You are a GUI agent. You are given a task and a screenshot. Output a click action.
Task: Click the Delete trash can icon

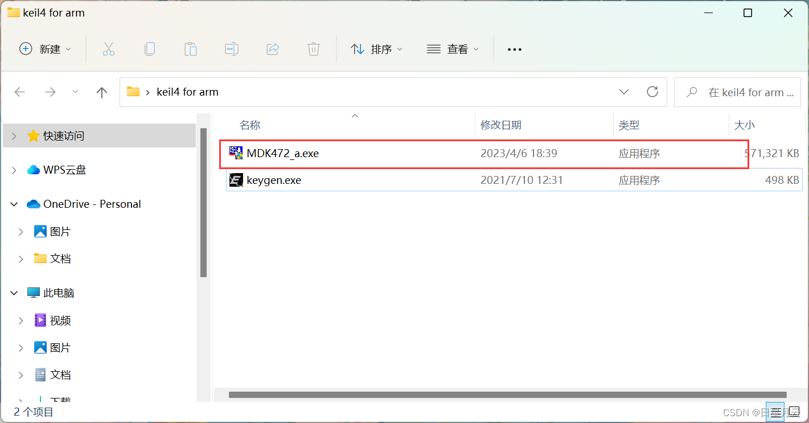pyautogui.click(x=314, y=49)
